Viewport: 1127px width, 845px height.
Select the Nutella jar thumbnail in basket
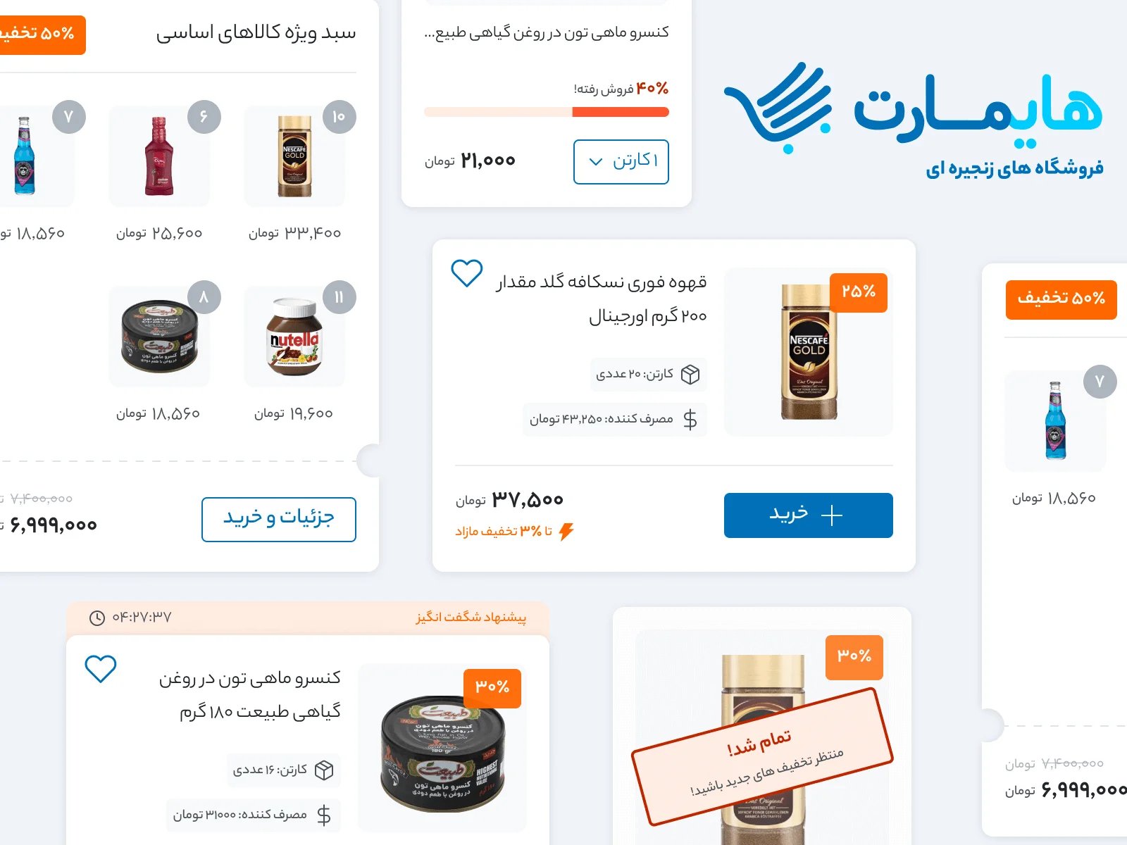(294, 337)
